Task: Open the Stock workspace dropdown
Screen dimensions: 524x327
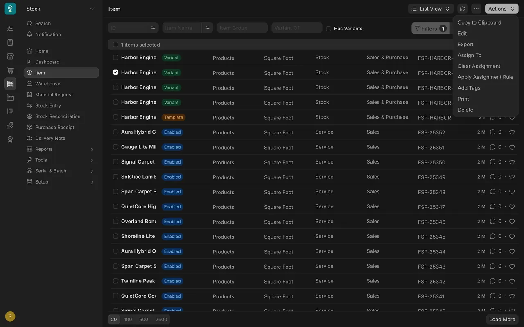Action: tap(61, 9)
